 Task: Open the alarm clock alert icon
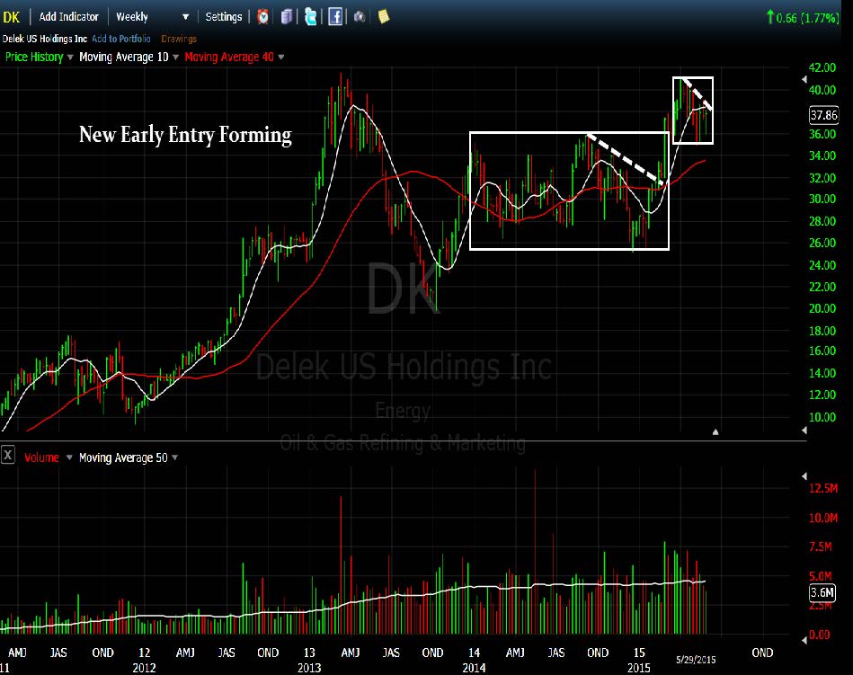pyautogui.click(x=263, y=17)
